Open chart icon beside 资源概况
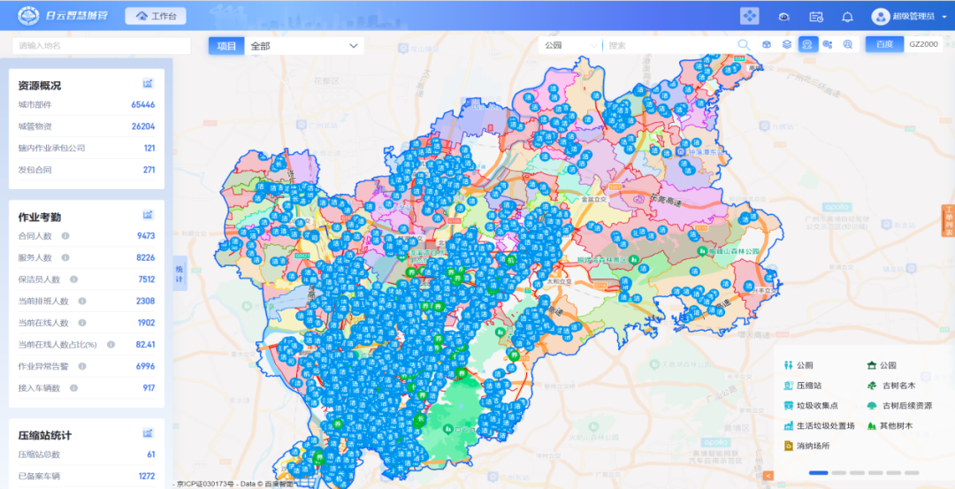 pos(149,84)
